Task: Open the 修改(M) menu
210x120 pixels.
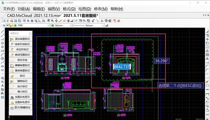Action: 101,9
